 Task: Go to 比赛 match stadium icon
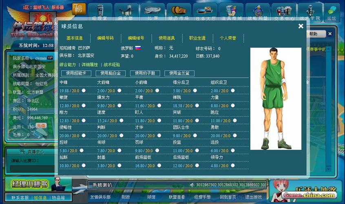[153, 11]
